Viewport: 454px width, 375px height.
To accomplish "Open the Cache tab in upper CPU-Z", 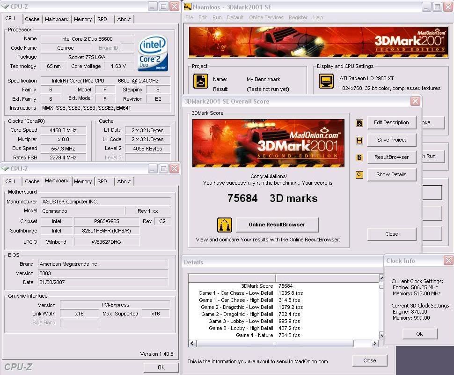I will click(x=32, y=19).
